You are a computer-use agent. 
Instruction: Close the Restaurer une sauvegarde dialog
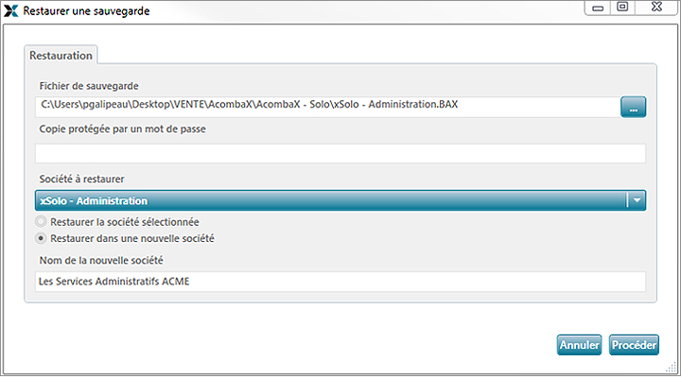point(657,8)
